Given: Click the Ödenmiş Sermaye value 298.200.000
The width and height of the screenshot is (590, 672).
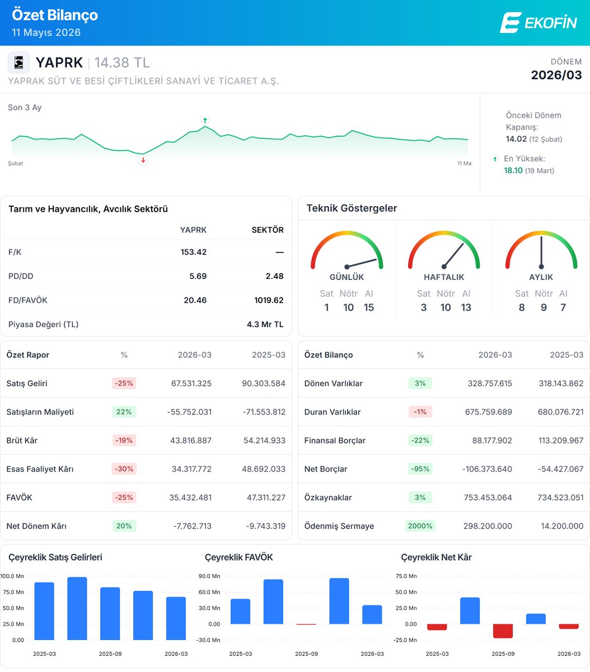Looking at the screenshot, I should click(x=488, y=526).
